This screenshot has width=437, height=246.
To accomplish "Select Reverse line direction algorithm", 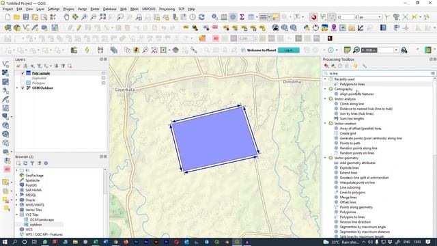I will coord(355,221).
